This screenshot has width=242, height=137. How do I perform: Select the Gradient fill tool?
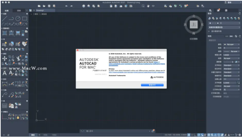(18, 33)
